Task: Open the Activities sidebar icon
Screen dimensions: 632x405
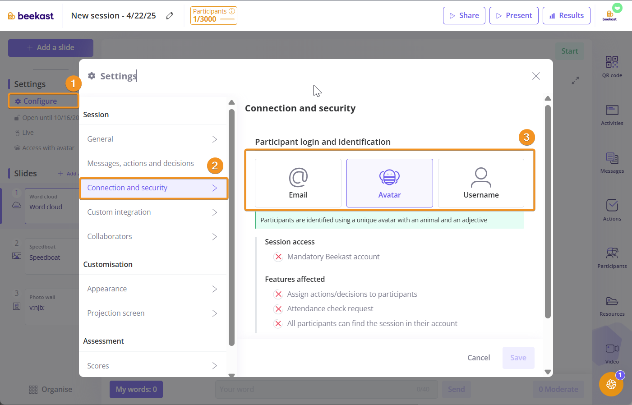Action: (x=612, y=115)
